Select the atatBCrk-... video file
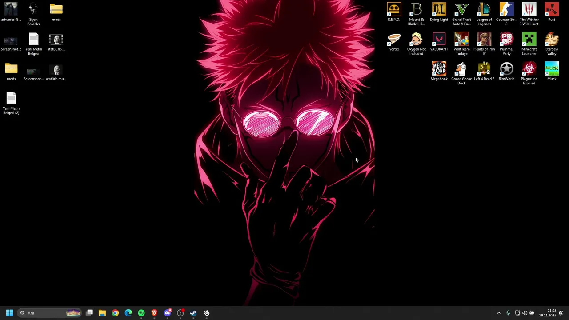 click(x=56, y=42)
